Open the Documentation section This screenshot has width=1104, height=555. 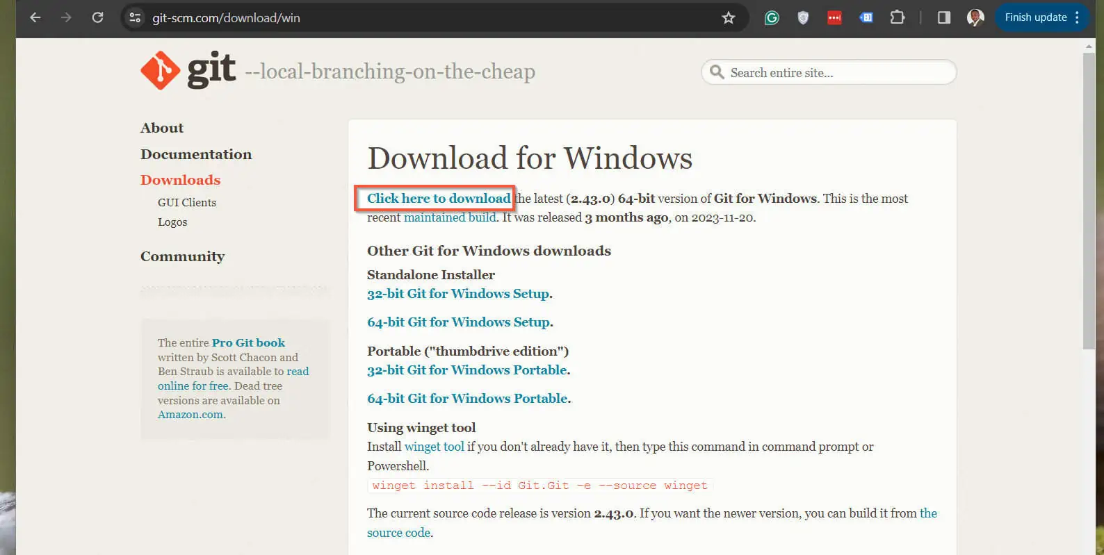pyautogui.click(x=196, y=154)
